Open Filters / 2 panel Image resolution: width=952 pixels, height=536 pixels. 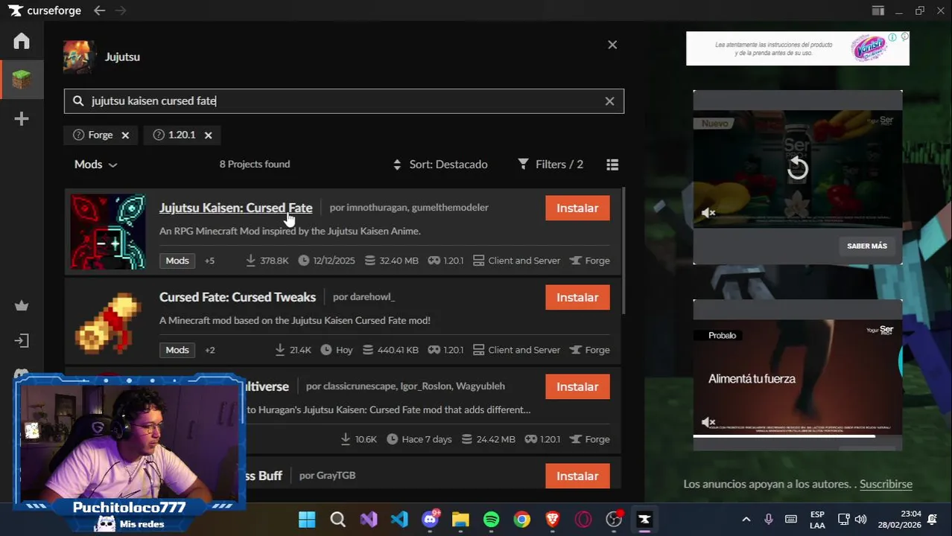click(550, 165)
